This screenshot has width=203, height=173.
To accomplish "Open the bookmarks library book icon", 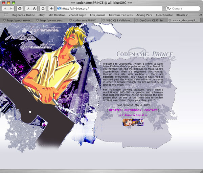I will point(6,15).
